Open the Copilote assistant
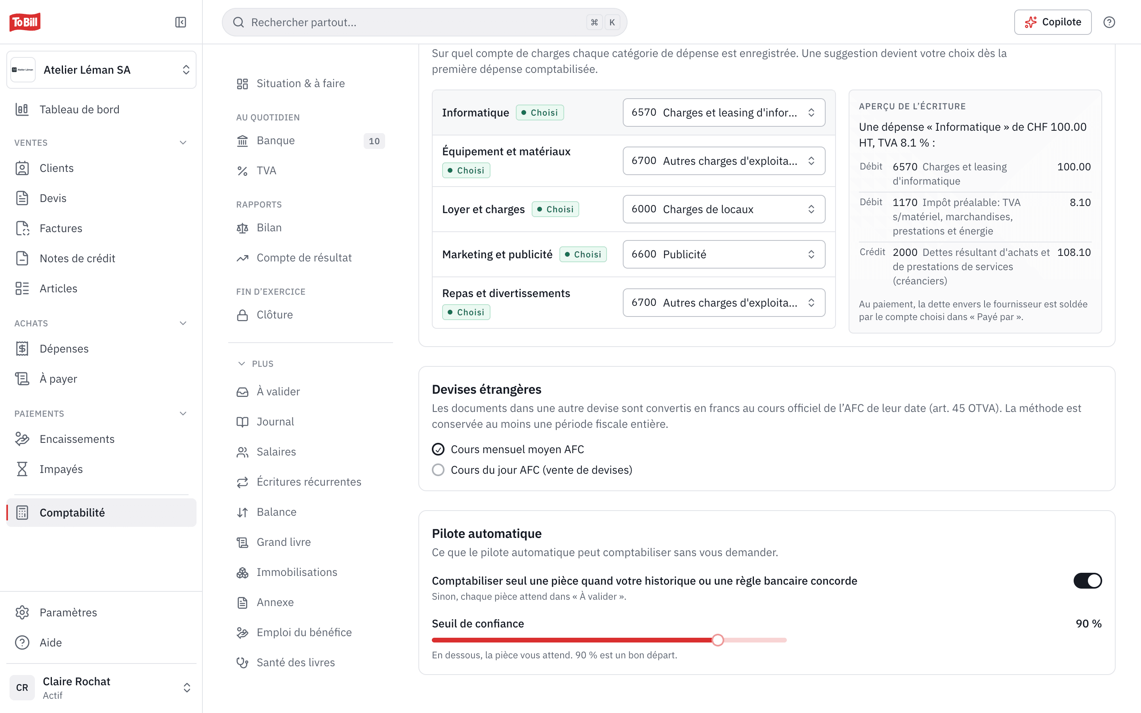The width and height of the screenshot is (1141, 713). pos(1052,22)
